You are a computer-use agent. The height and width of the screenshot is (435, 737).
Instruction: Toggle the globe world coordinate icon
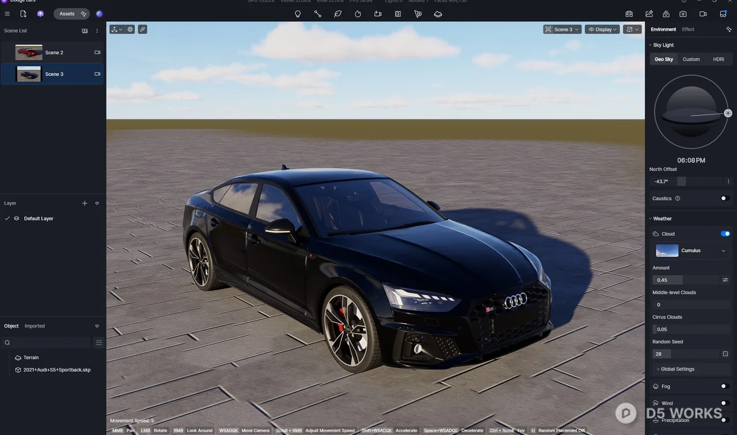131,29
